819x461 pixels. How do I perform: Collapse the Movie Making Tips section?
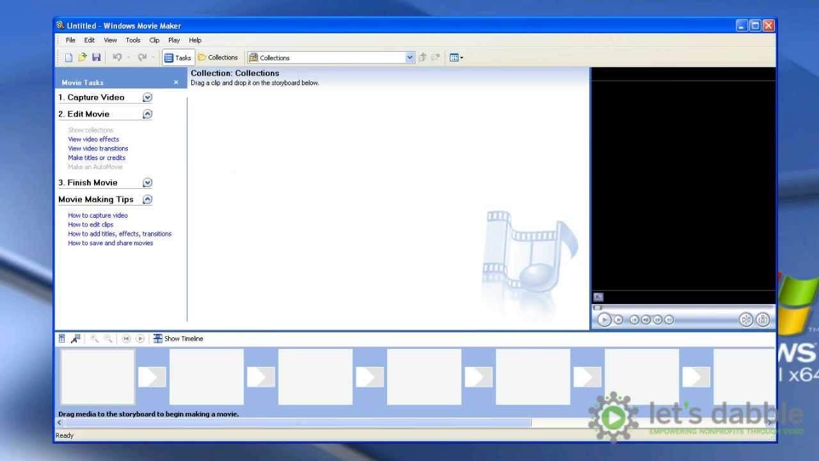pos(147,199)
